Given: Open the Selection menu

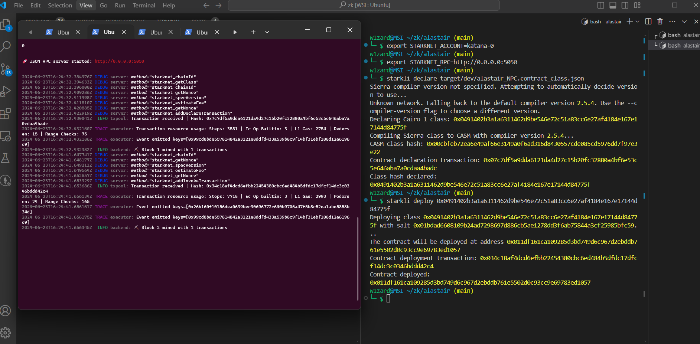Looking at the screenshot, I should point(60,5).
